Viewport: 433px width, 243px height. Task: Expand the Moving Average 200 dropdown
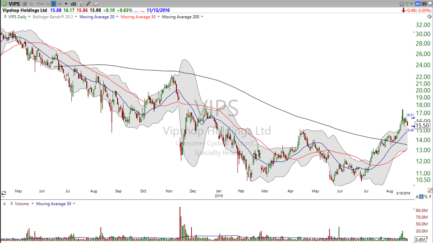(202, 17)
